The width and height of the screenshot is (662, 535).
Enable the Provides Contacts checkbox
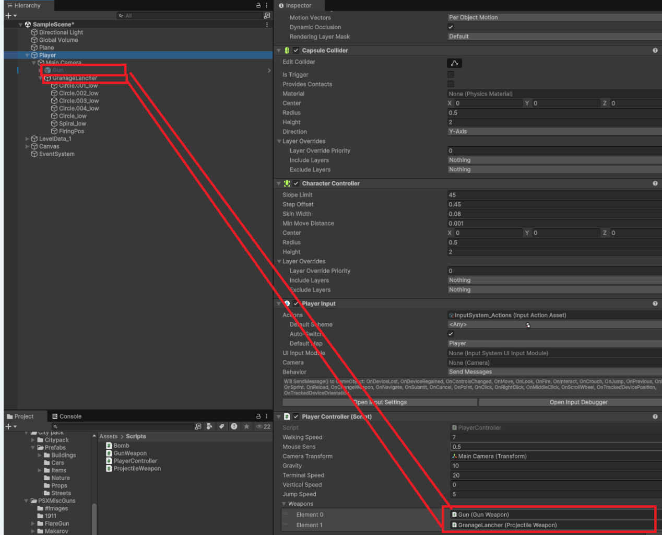451,84
